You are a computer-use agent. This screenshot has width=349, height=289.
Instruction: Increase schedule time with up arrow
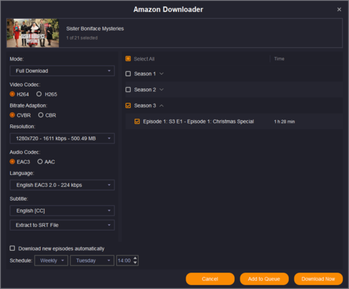click(x=135, y=258)
